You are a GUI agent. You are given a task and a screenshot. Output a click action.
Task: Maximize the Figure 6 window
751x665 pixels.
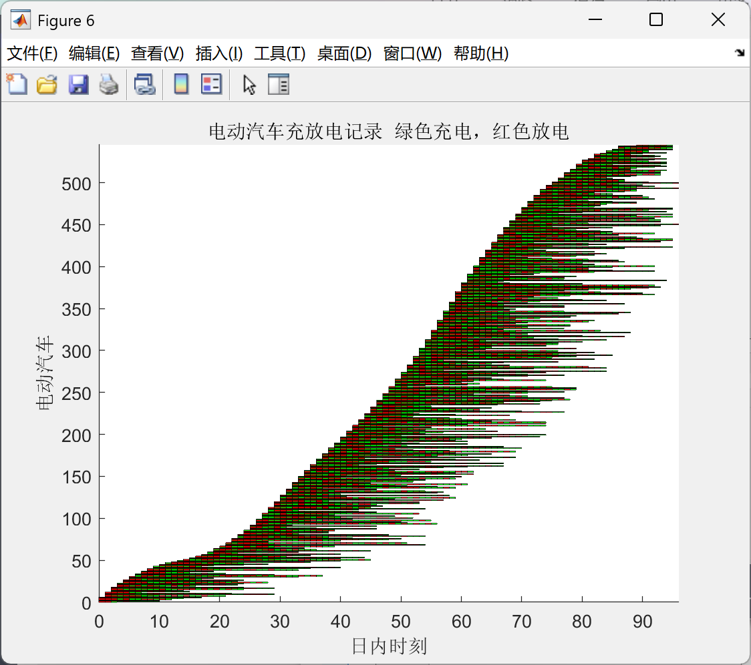click(x=656, y=19)
